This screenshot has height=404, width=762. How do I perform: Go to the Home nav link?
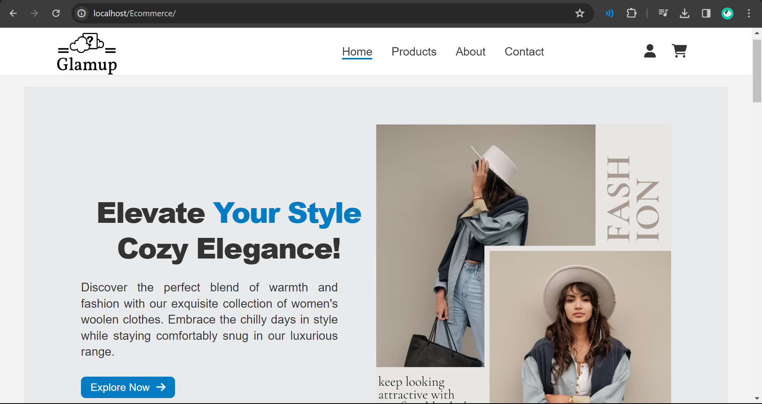pos(357,52)
